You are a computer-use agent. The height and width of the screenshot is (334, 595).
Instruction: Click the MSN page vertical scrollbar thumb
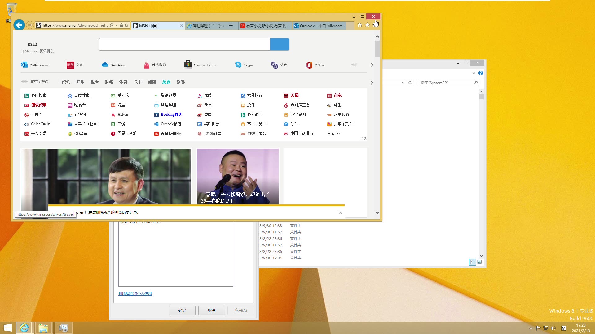(x=377, y=49)
